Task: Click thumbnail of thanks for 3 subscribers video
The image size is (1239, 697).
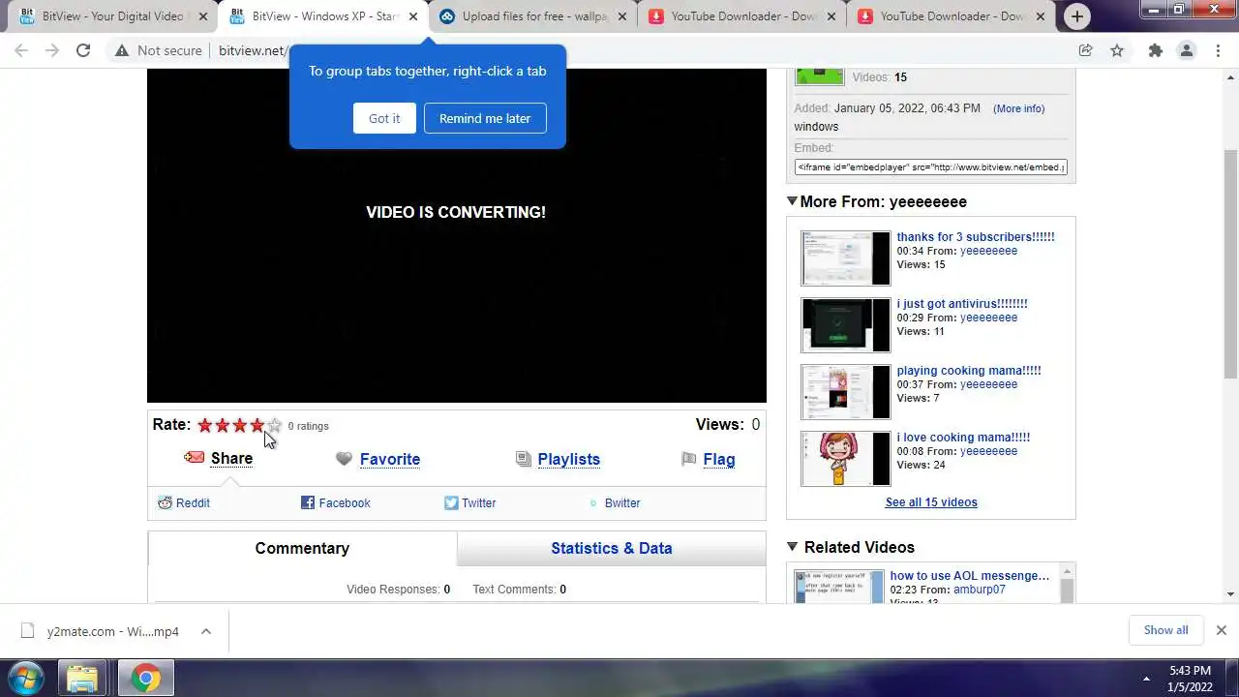Action: pos(845,258)
